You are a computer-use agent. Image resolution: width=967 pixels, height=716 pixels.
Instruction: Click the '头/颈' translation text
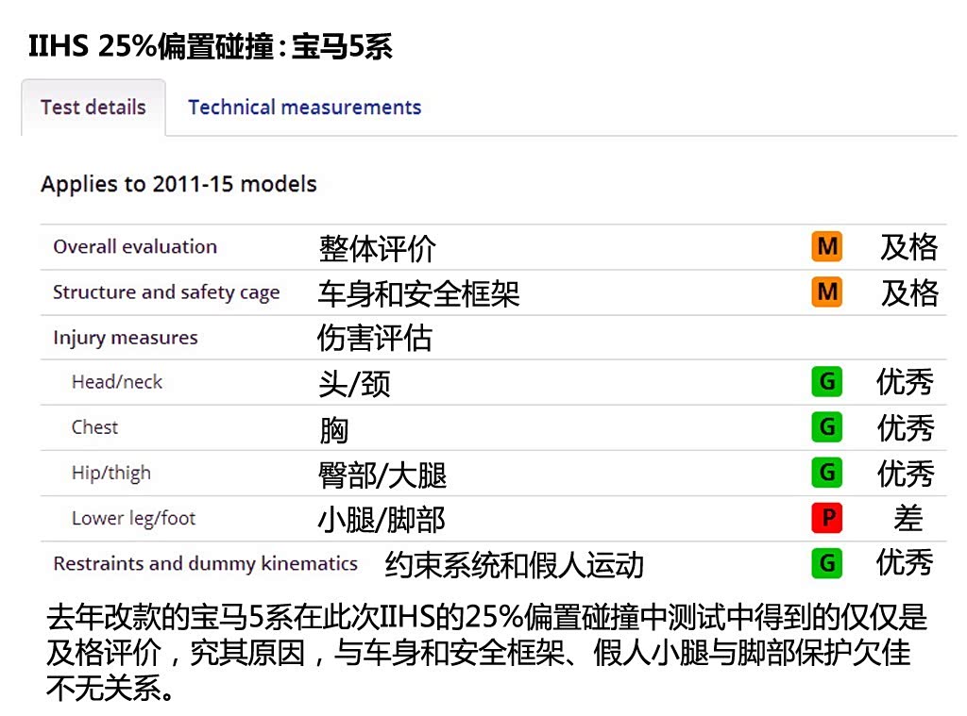[355, 384]
